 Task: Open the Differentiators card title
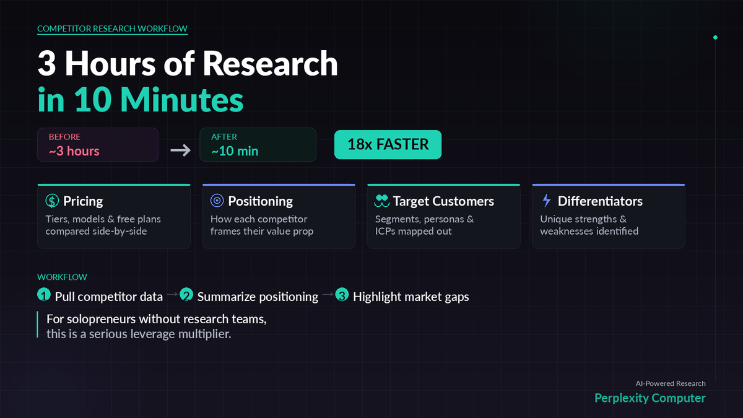pyautogui.click(x=600, y=201)
